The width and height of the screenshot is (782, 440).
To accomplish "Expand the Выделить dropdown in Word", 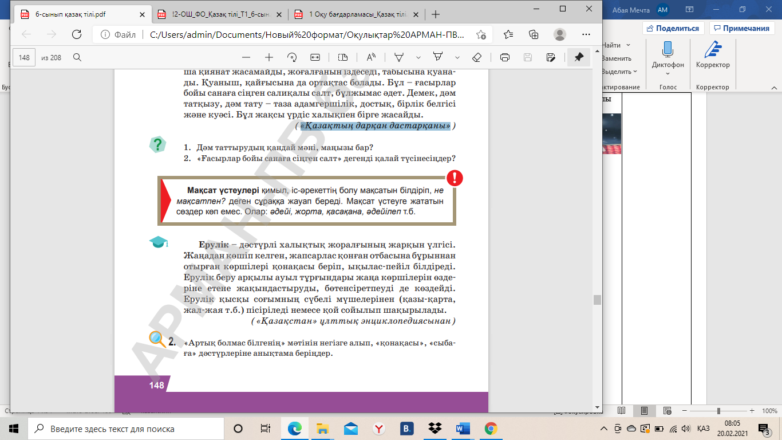I will [x=635, y=72].
